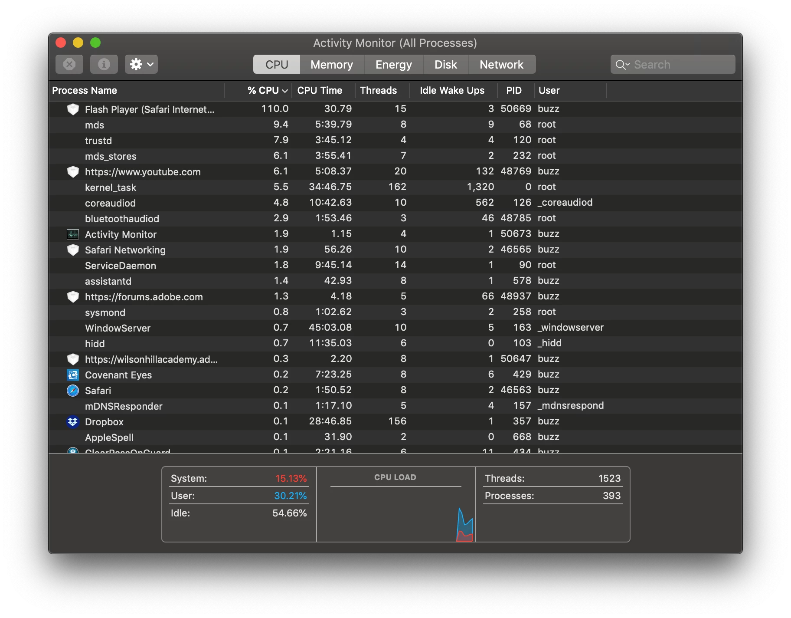The height and width of the screenshot is (618, 791).
Task: Sort by the Threads column header
Action: pyautogui.click(x=382, y=90)
